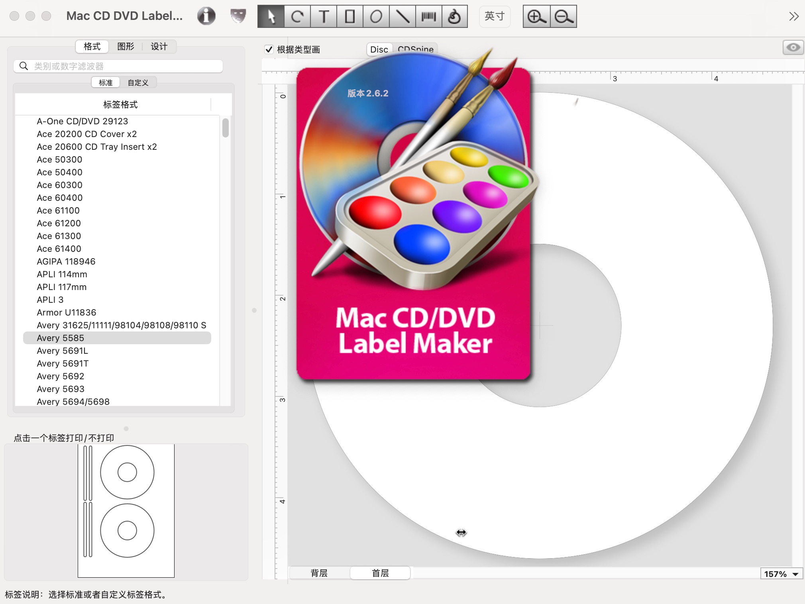The image size is (805, 604).
Task: Select Ace 20200 CD Cover x2
Action: (117, 134)
